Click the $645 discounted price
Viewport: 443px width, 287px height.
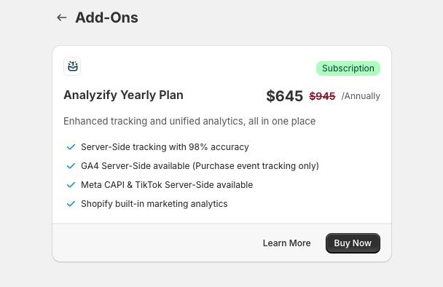click(284, 96)
